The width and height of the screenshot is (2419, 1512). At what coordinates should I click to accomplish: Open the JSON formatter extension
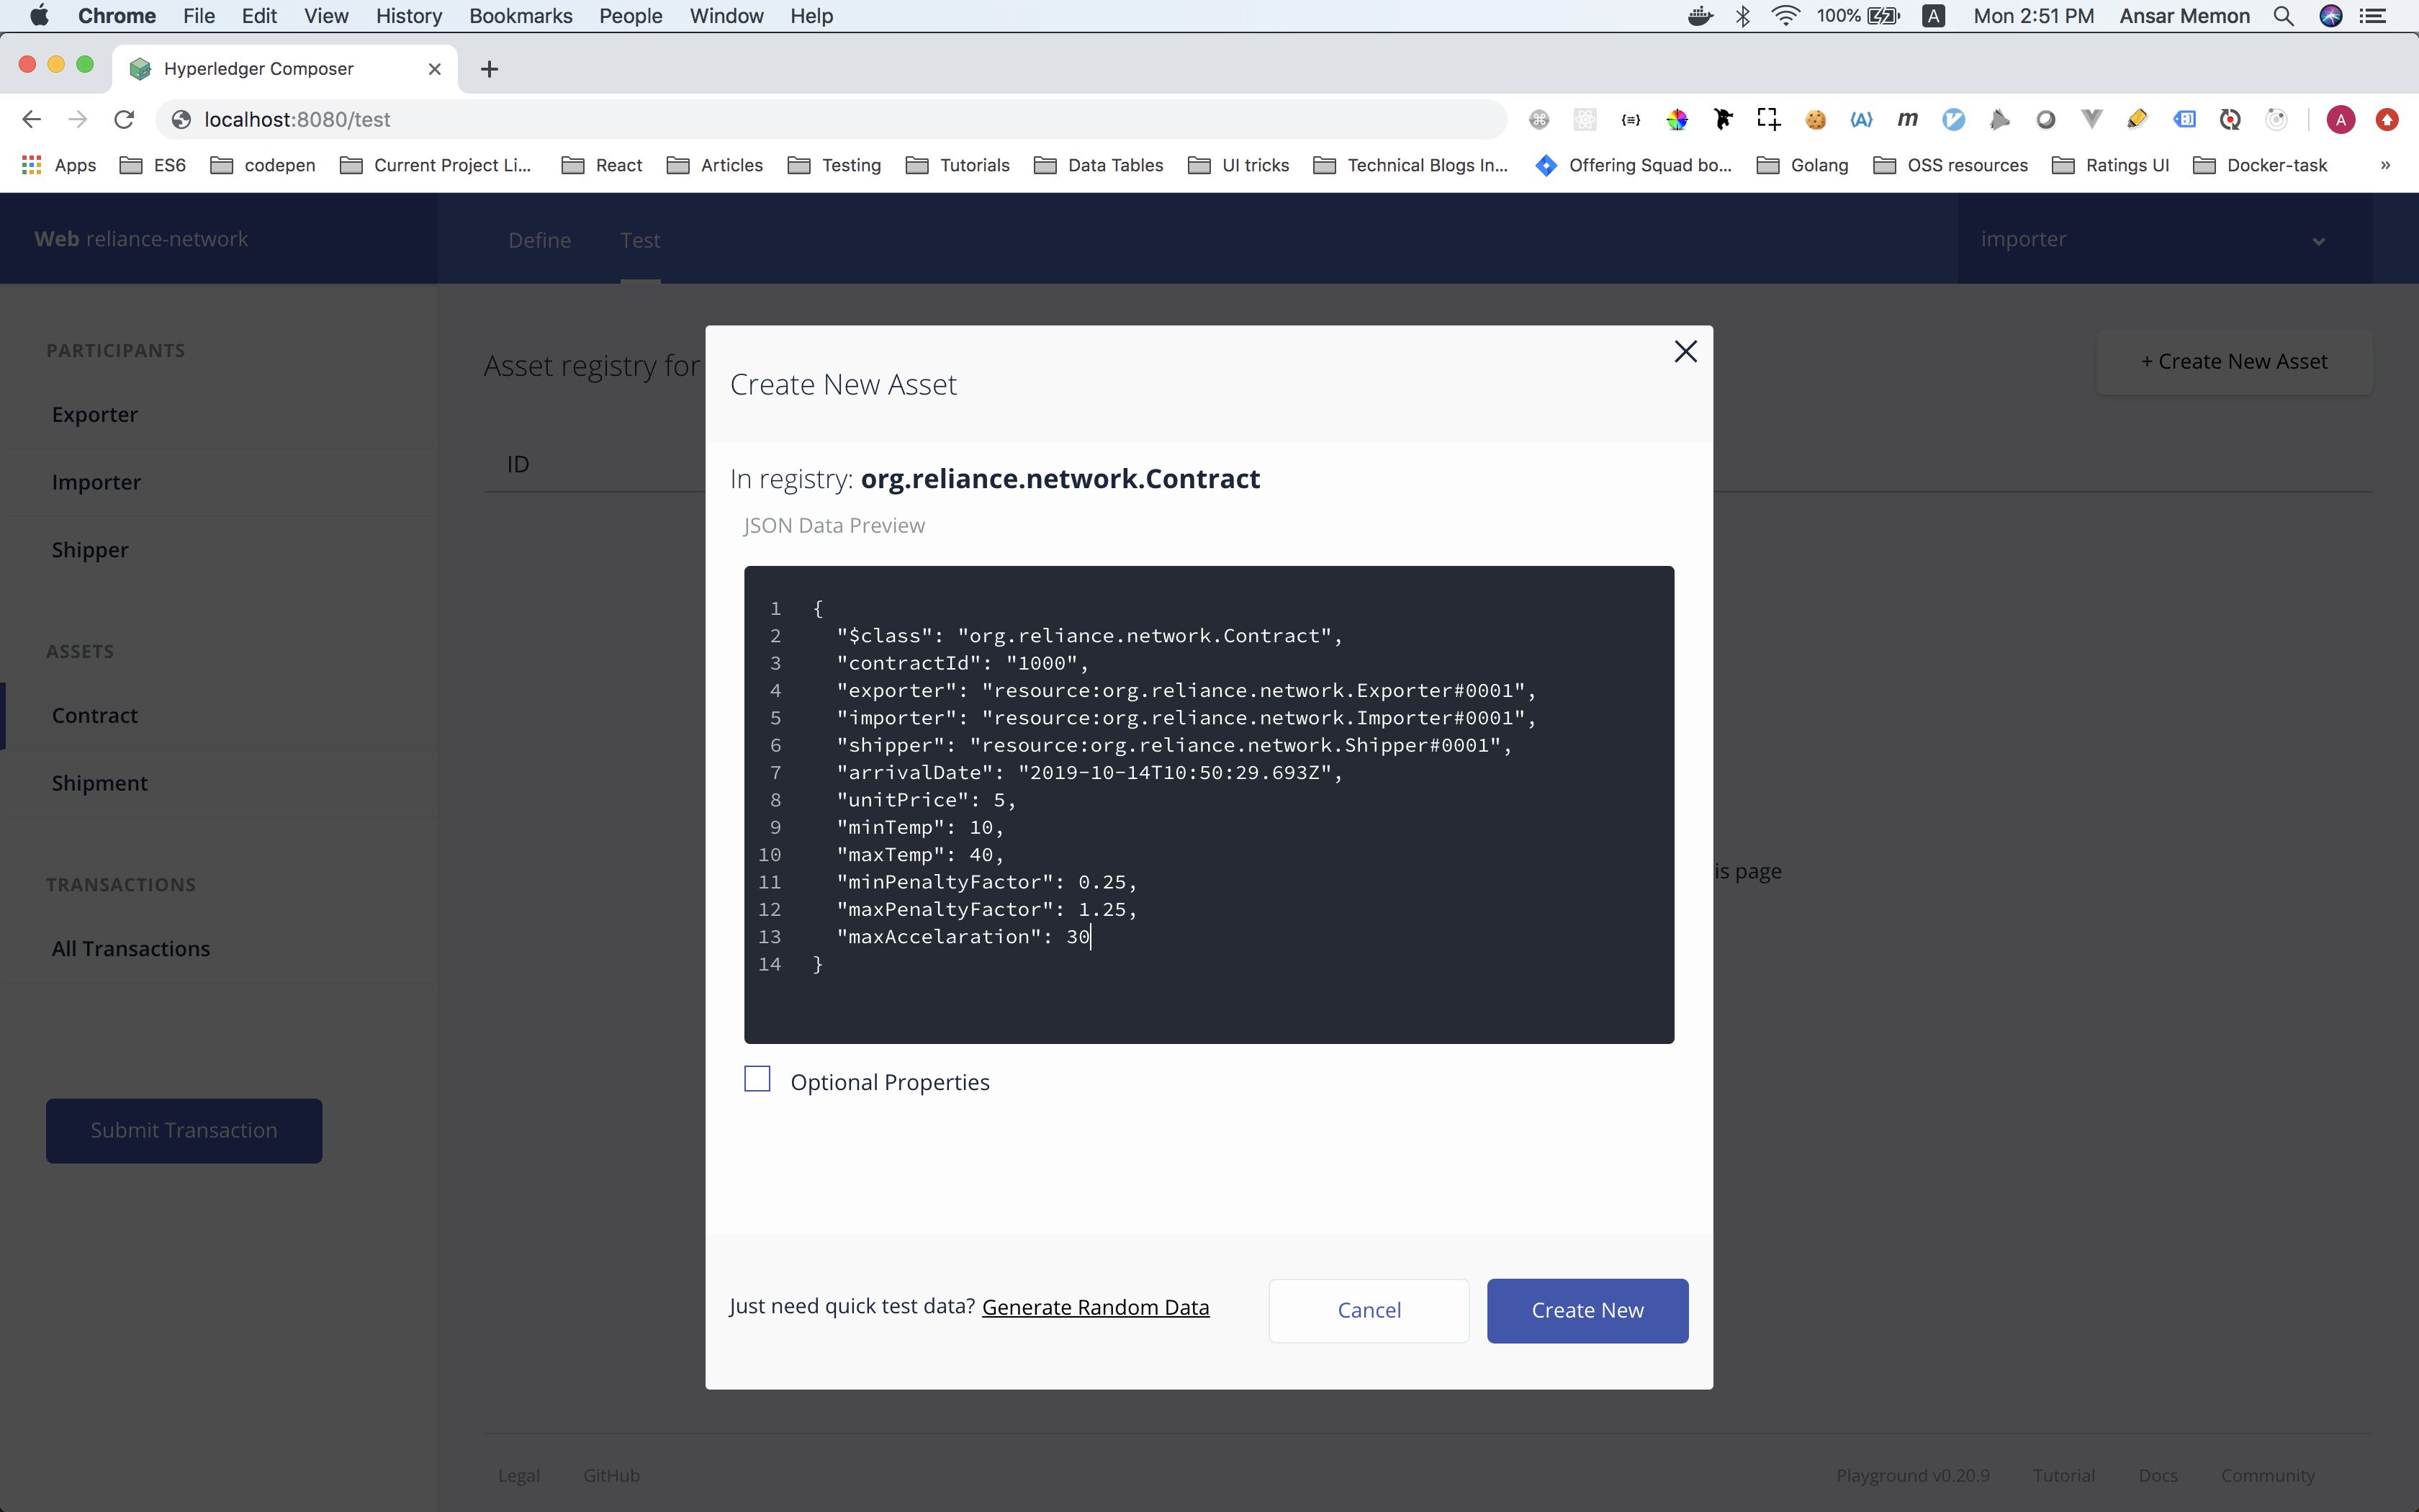[1631, 119]
